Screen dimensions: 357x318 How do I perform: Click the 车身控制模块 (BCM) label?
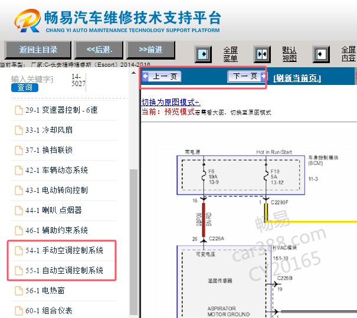click(x=323, y=160)
